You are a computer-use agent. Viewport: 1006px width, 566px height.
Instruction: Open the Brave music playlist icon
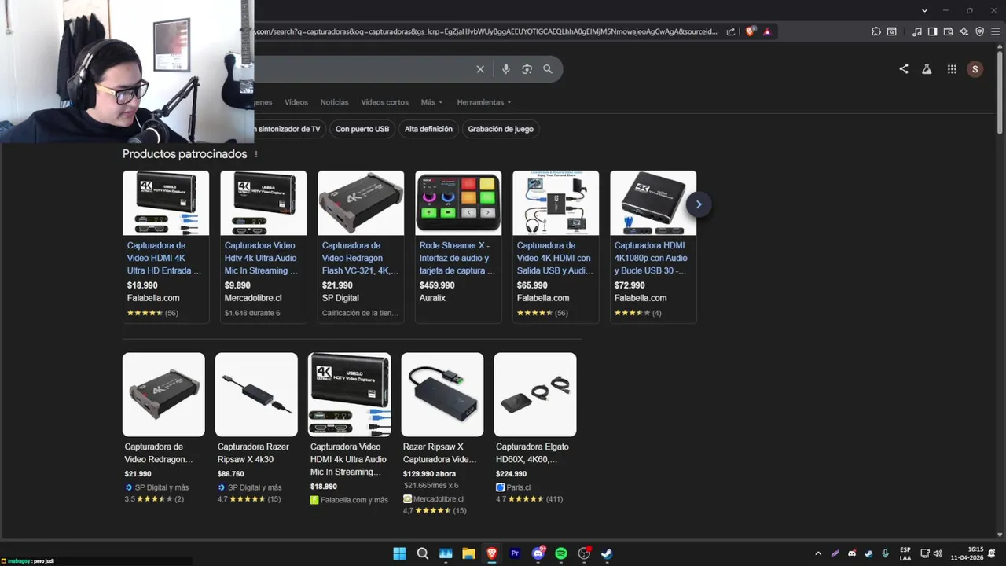[x=916, y=31]
